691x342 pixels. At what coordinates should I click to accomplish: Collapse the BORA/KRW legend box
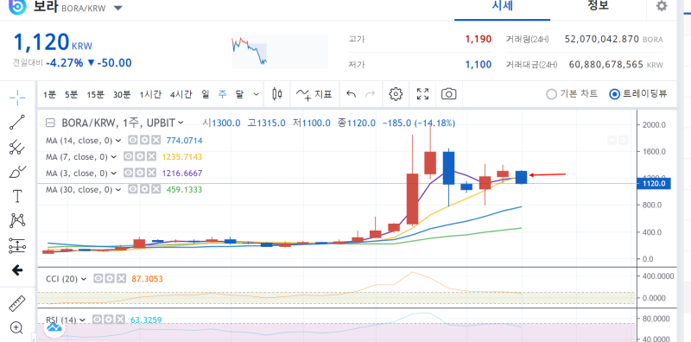click(51, 123)
